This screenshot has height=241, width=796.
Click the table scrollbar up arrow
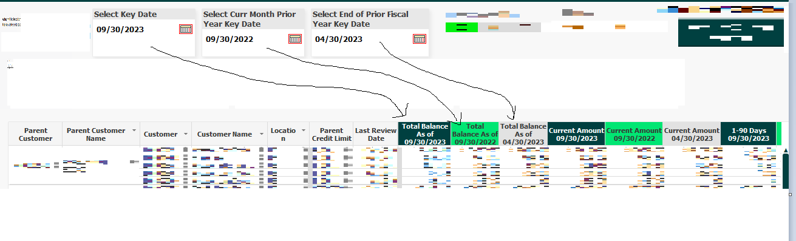coord(786,151)
